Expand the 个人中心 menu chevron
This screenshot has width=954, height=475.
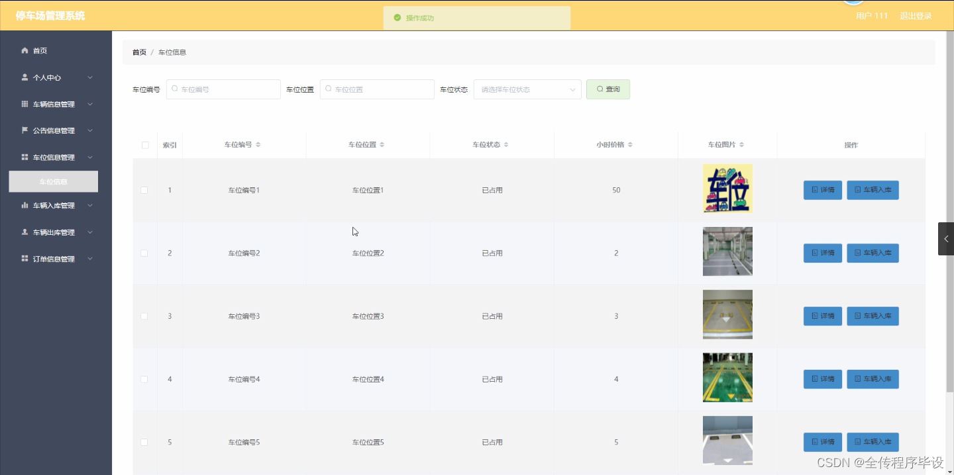(90, 77)
